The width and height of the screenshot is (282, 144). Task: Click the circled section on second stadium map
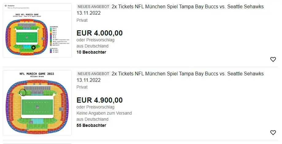(23, 92)
